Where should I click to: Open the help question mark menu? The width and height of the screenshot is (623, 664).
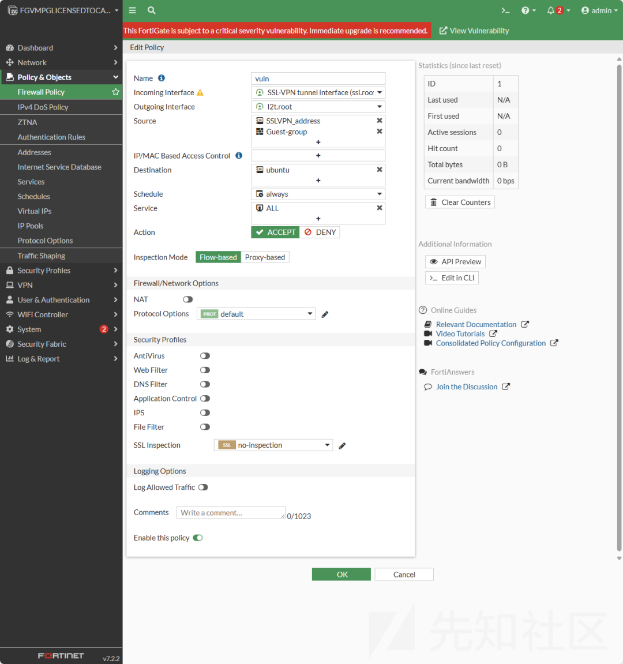pos(528,10)
